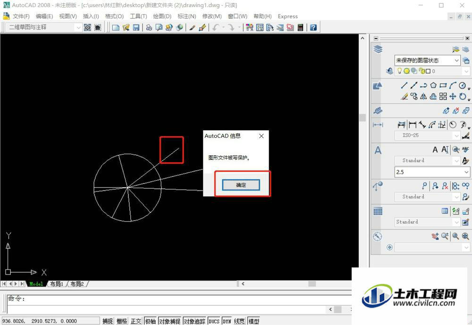Click the Plot Preview icon
This screenshot has height=325, width=472.
[159, 28]
